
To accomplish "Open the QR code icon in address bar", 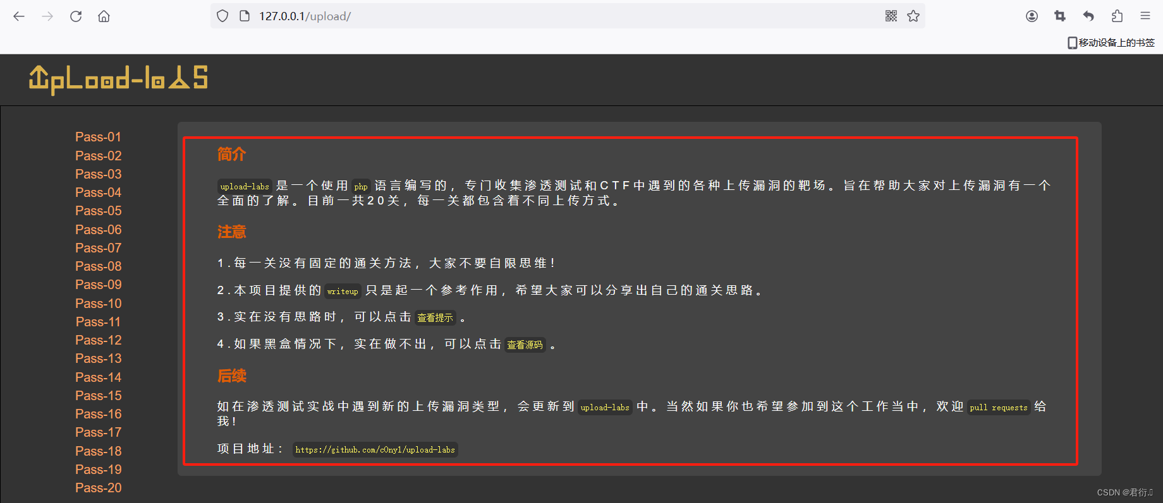I will (x=891, y=16).
